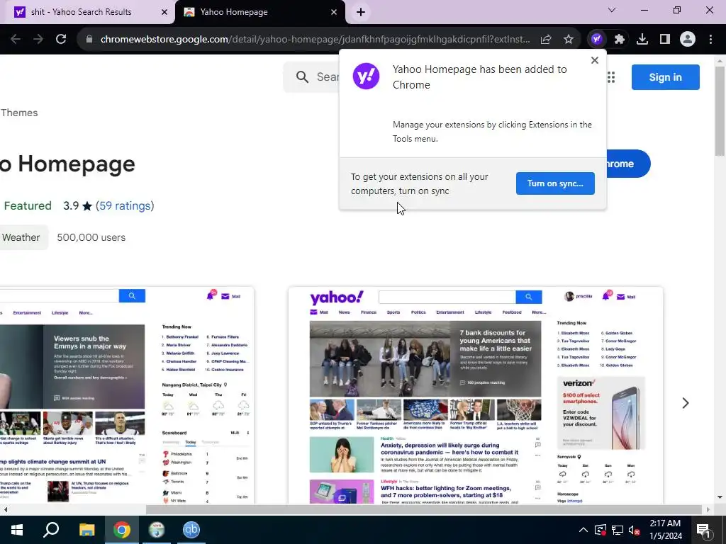Click the browser forward arrow

tap(38, 40)
